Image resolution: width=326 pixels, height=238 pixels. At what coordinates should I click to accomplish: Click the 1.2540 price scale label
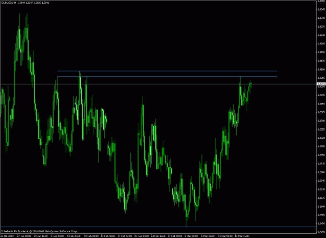[321, 207]
